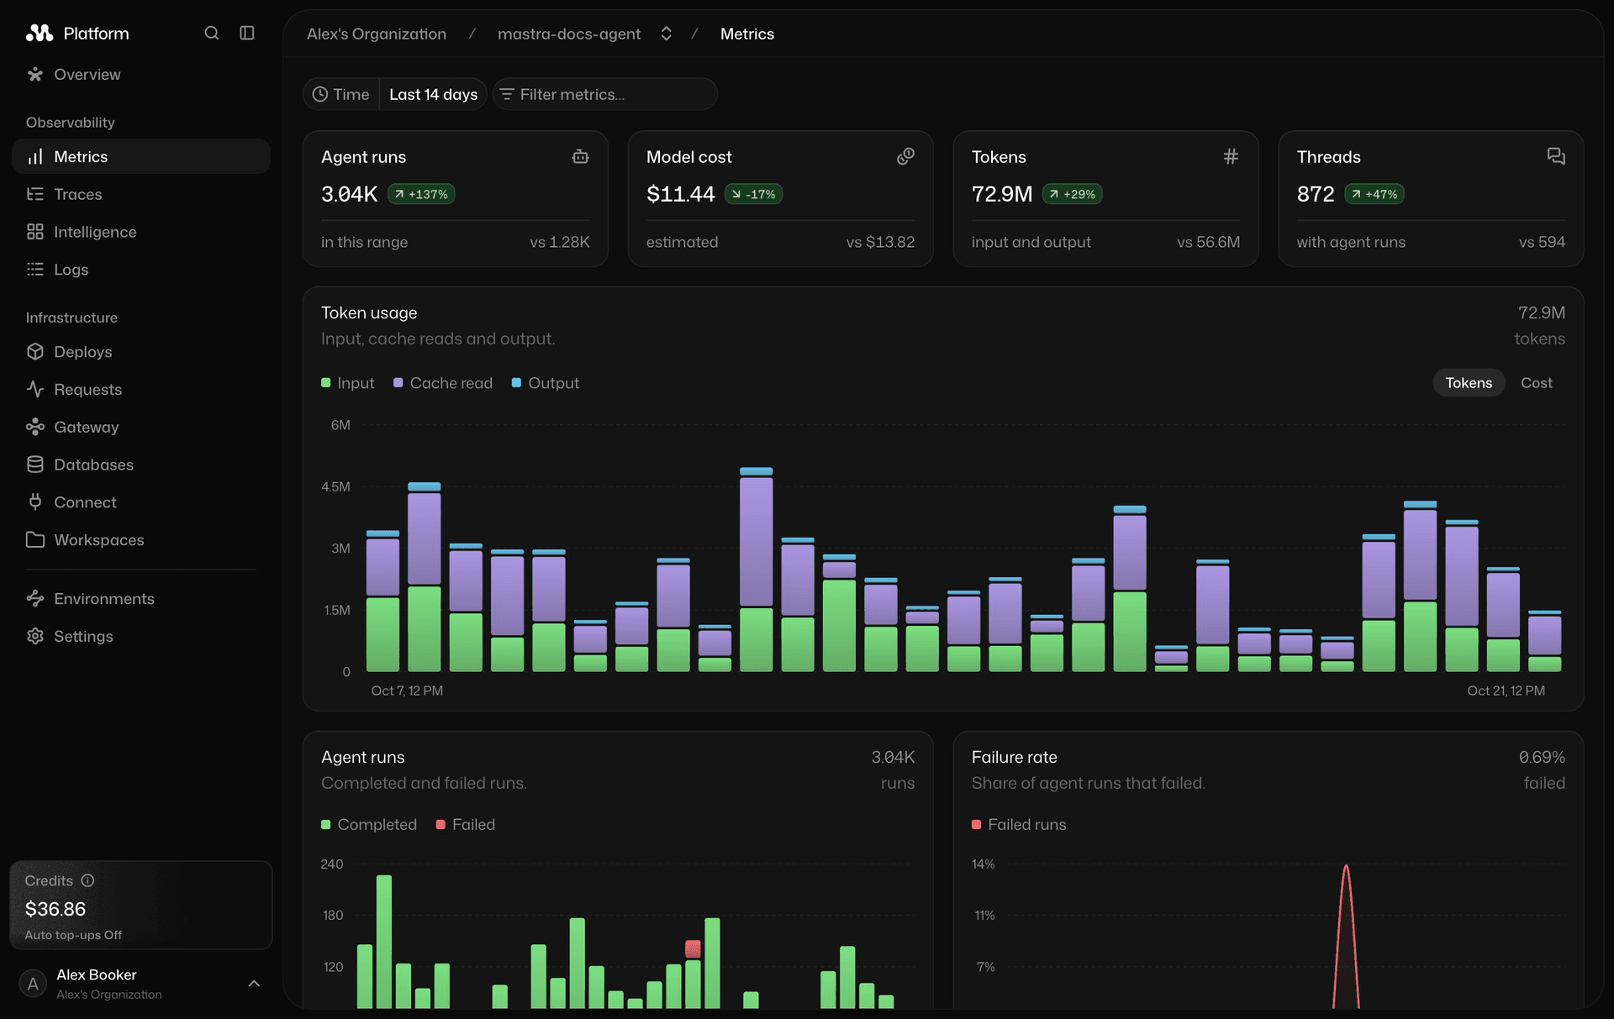Viewport: 1614px width, 1019px height.
Task: Switch token chart to Cost view
Action: coord(1536,382)
